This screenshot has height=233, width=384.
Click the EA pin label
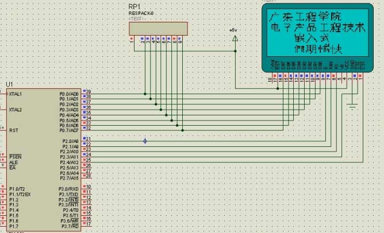[x=13, y=168]
